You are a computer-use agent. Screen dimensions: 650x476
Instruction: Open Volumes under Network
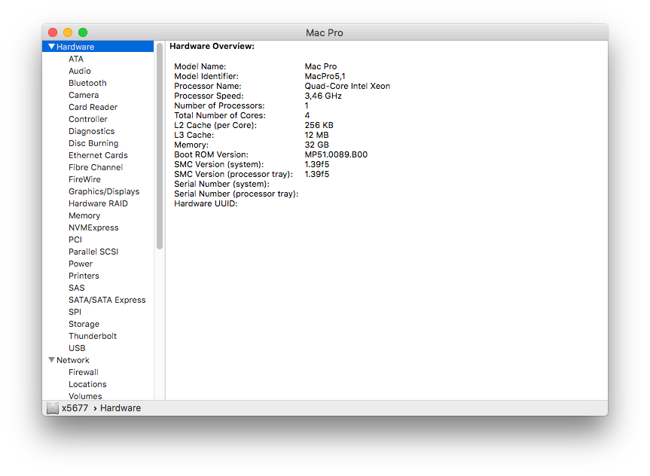tap(85, 395)
